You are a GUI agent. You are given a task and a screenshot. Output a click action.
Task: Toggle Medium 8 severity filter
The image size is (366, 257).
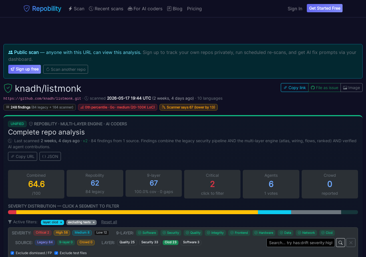(82, 233)
